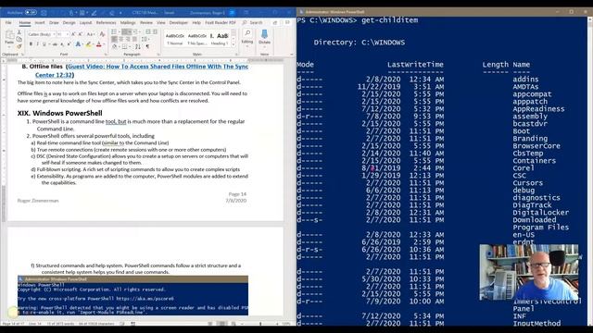Click the Search box in Word ribbon
Screen dimensions: 593x333
click(253, 22)
